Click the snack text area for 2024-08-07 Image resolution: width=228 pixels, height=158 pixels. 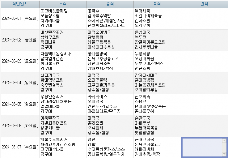pos(202,147)
